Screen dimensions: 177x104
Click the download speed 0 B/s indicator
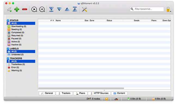[x=134, y=99]
